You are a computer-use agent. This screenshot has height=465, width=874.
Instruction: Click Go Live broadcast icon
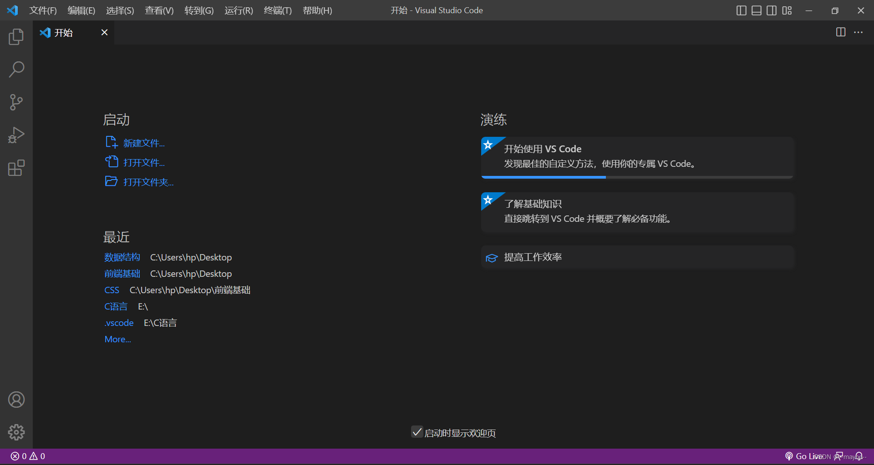[789, 456]
